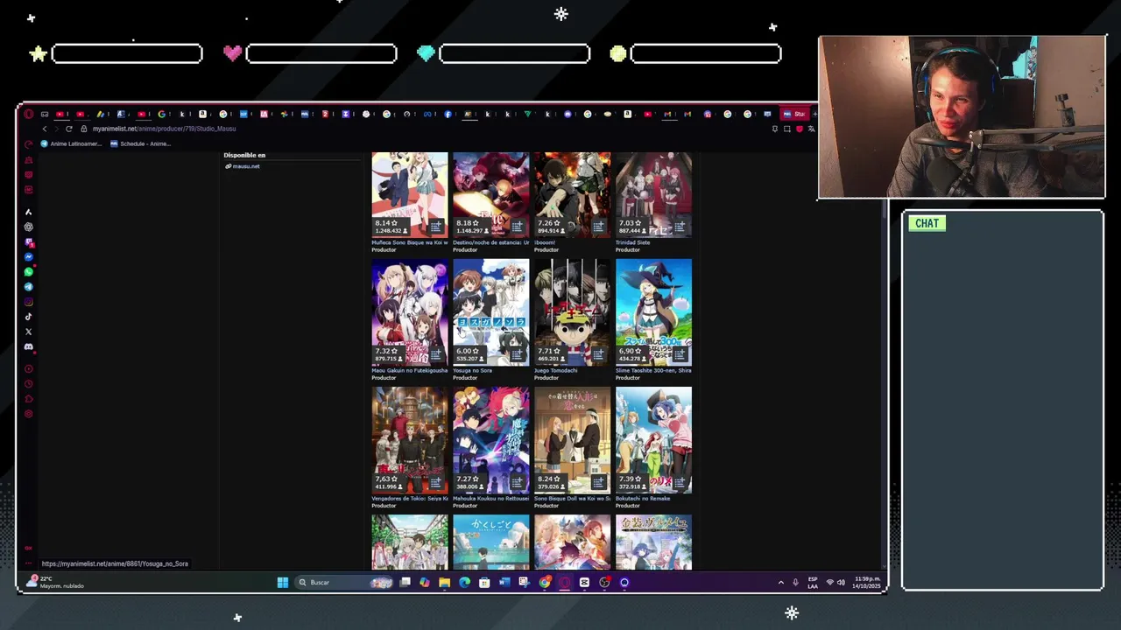Screen dimensions: 1121x630
Task: Open the Windows Start button
Action: pos(283,582)
